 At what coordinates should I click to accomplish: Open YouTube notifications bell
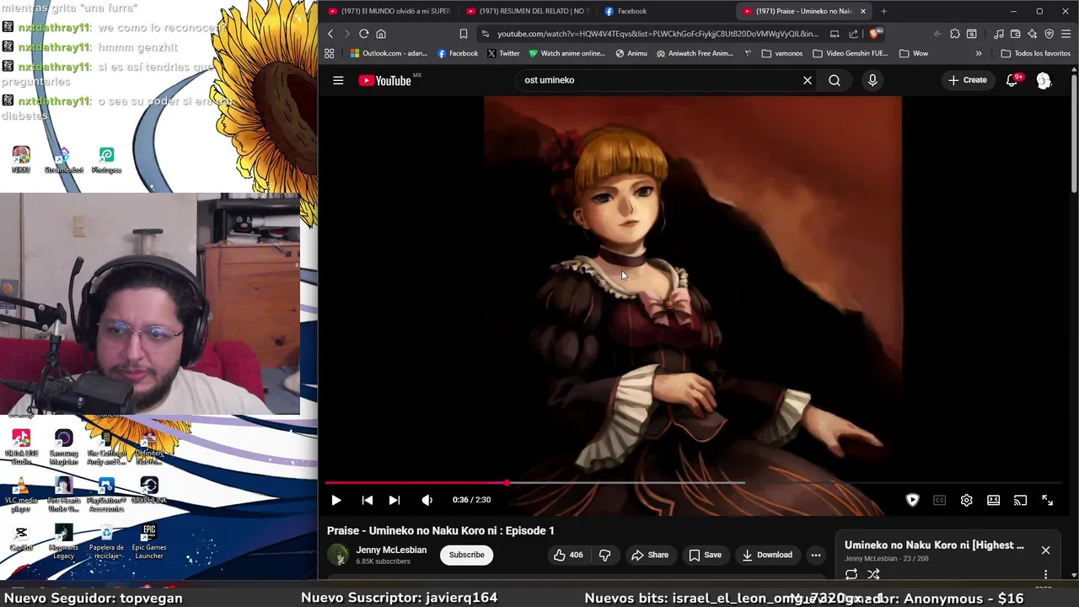click(x=1012, y=80)
